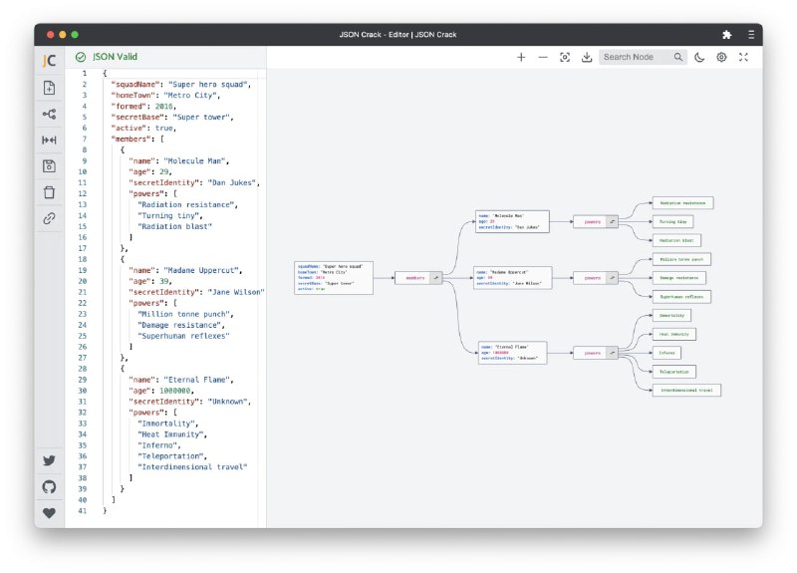This screenshot has width=797, height=573.
Task: Collapse the powers node for Molecule Man
Action: tap(613, 221)
